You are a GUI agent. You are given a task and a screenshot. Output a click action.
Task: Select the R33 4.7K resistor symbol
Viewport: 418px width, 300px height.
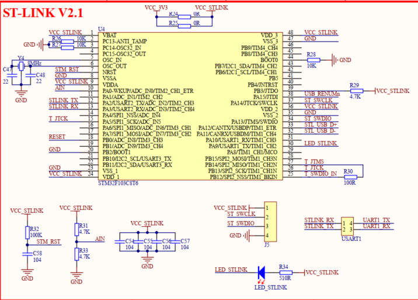[76, 254]
